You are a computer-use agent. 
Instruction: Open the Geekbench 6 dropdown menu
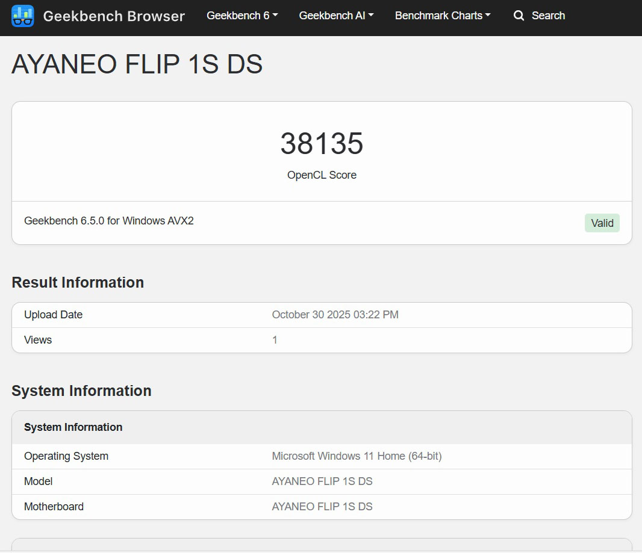(x=242, y=16)
